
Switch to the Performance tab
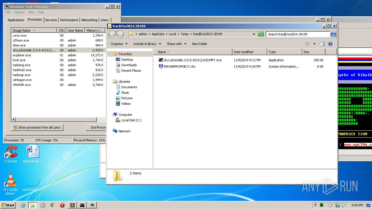pyautogui.click(x=69, y=20)
